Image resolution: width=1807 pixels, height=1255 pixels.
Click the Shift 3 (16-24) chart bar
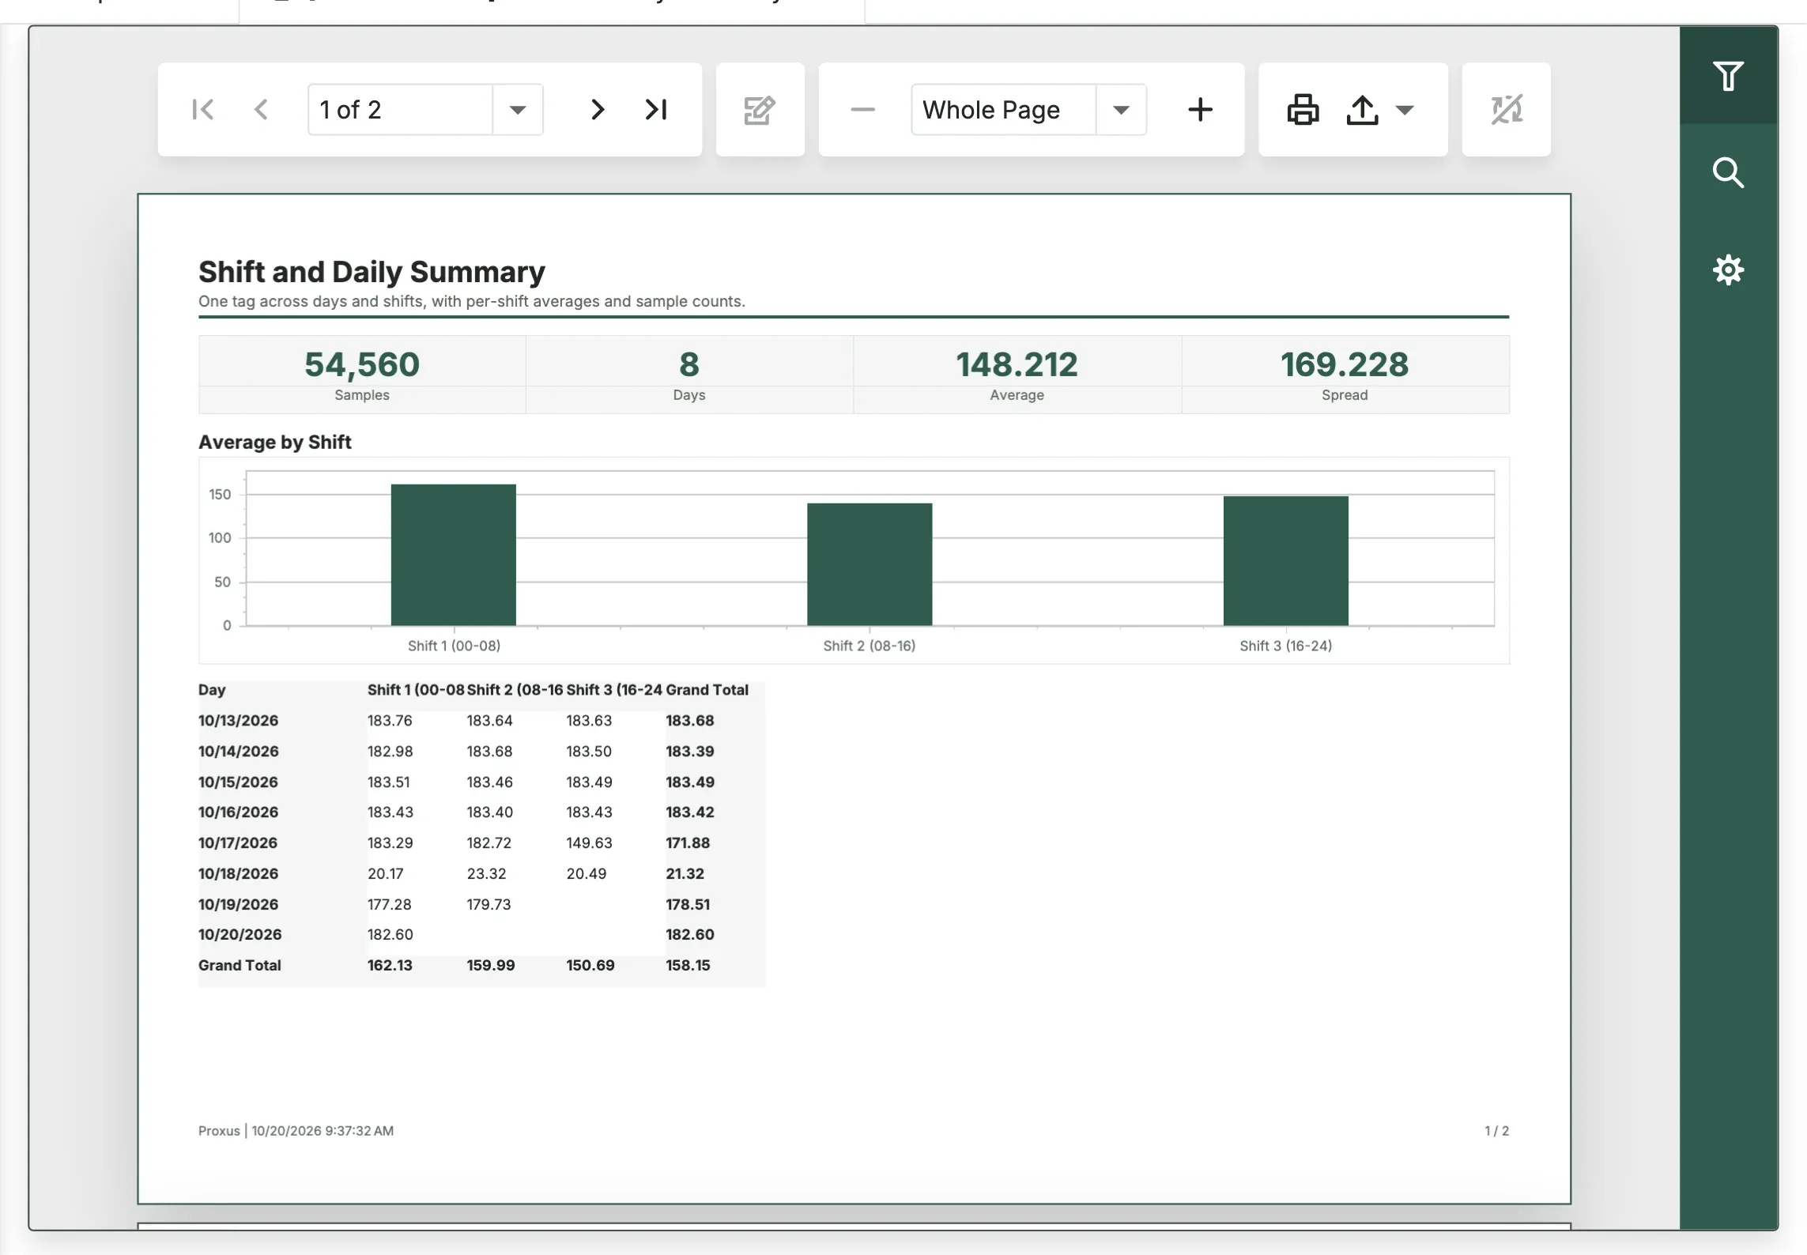1286,561
